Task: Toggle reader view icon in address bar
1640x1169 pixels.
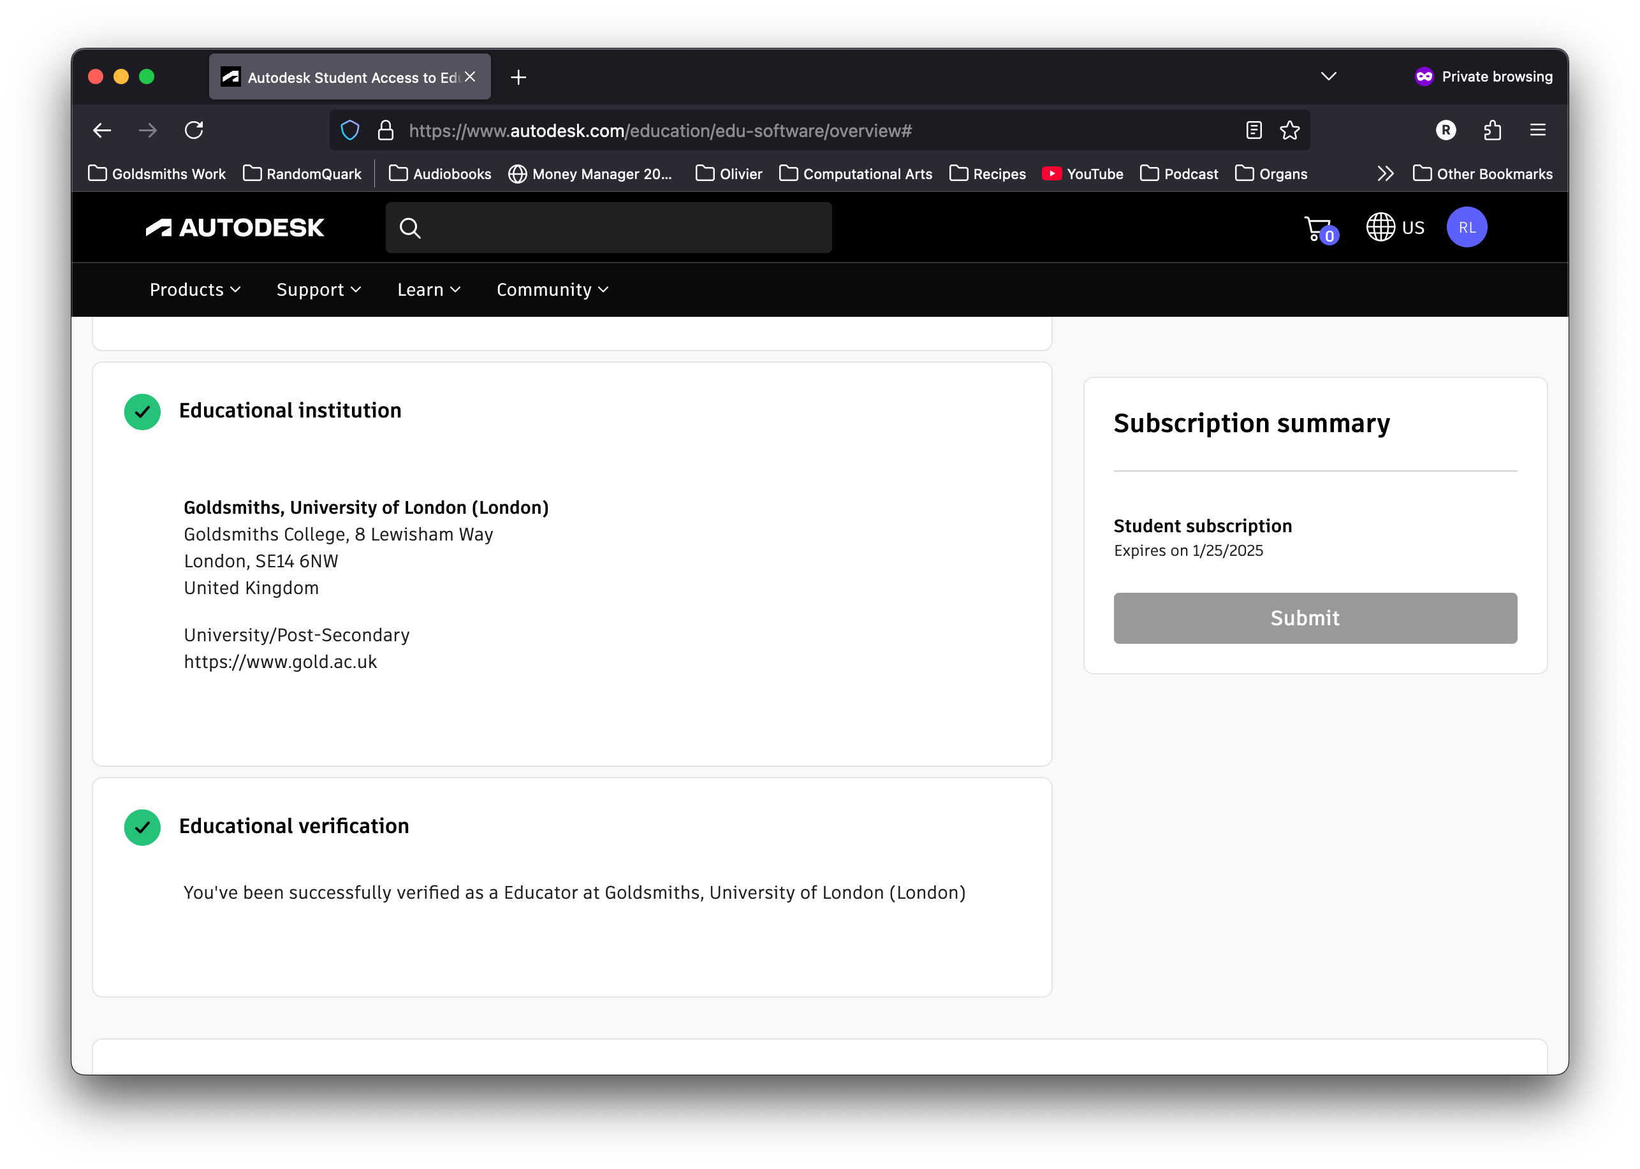Action: [1254, 130]
